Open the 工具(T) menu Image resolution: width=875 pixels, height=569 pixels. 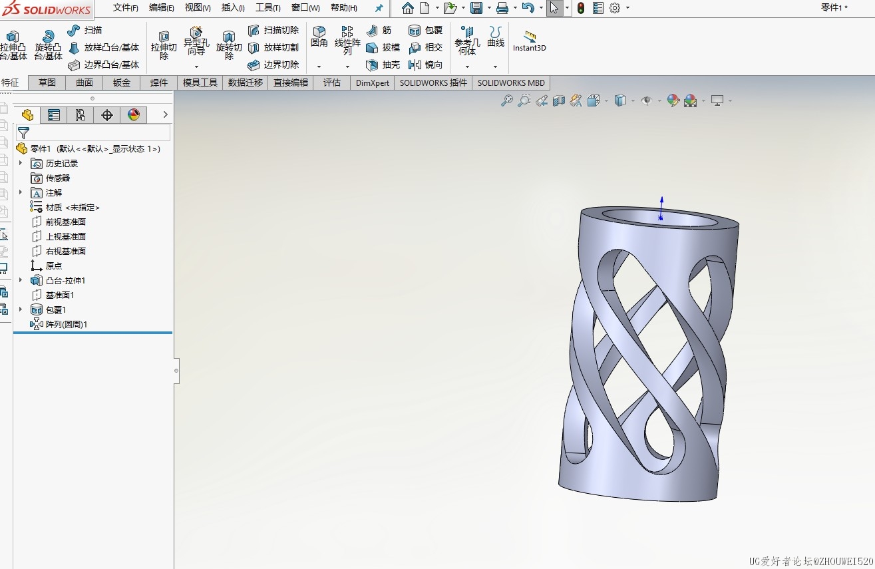coord(268,8)
